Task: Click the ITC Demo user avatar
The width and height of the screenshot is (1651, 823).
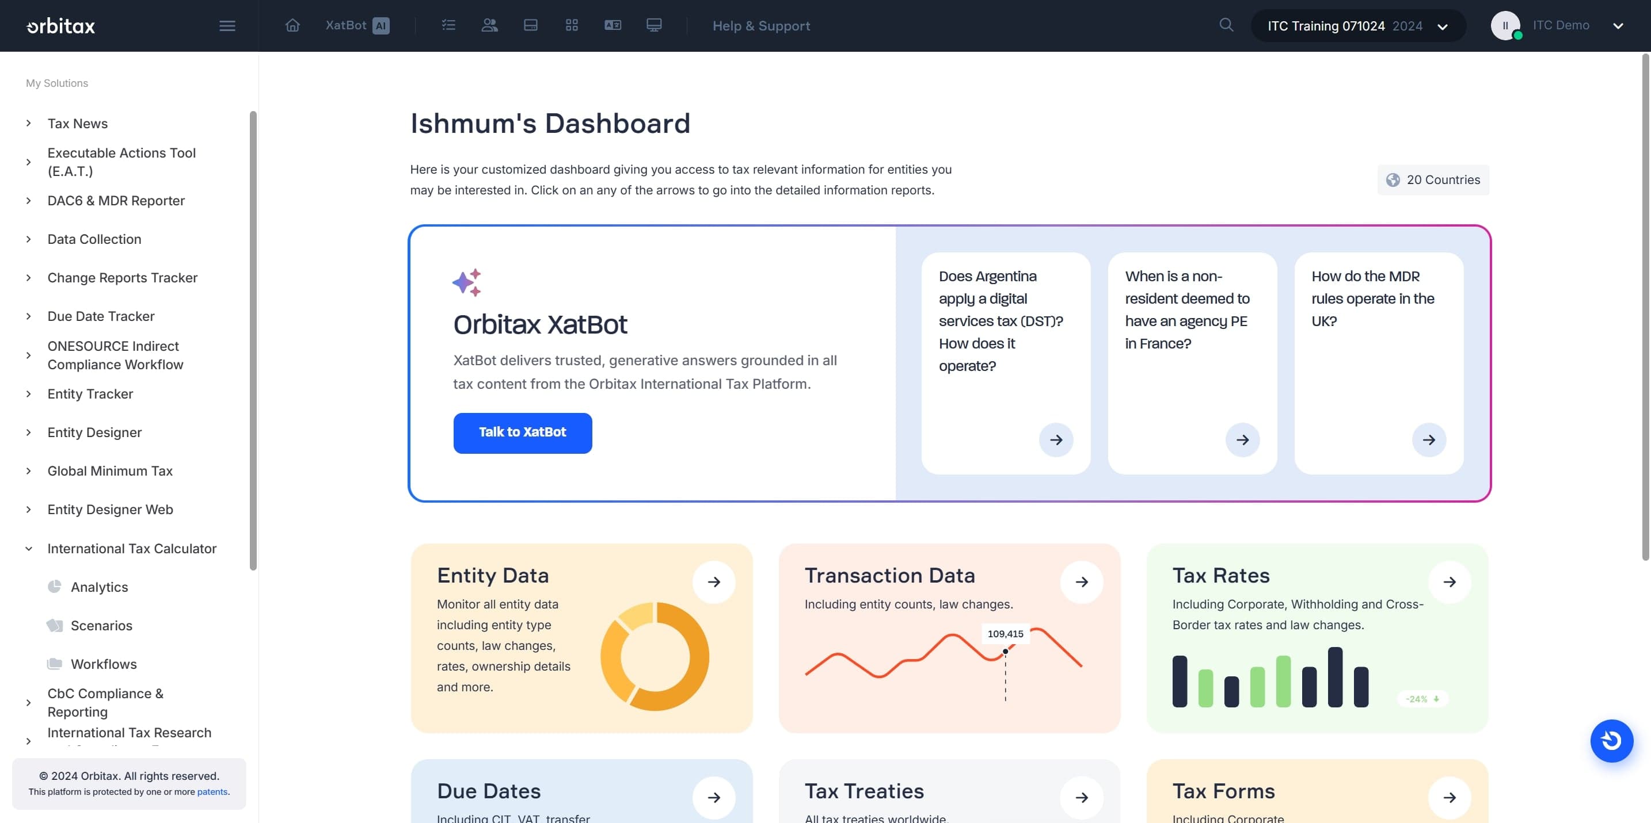Action: pos(1505,26)
